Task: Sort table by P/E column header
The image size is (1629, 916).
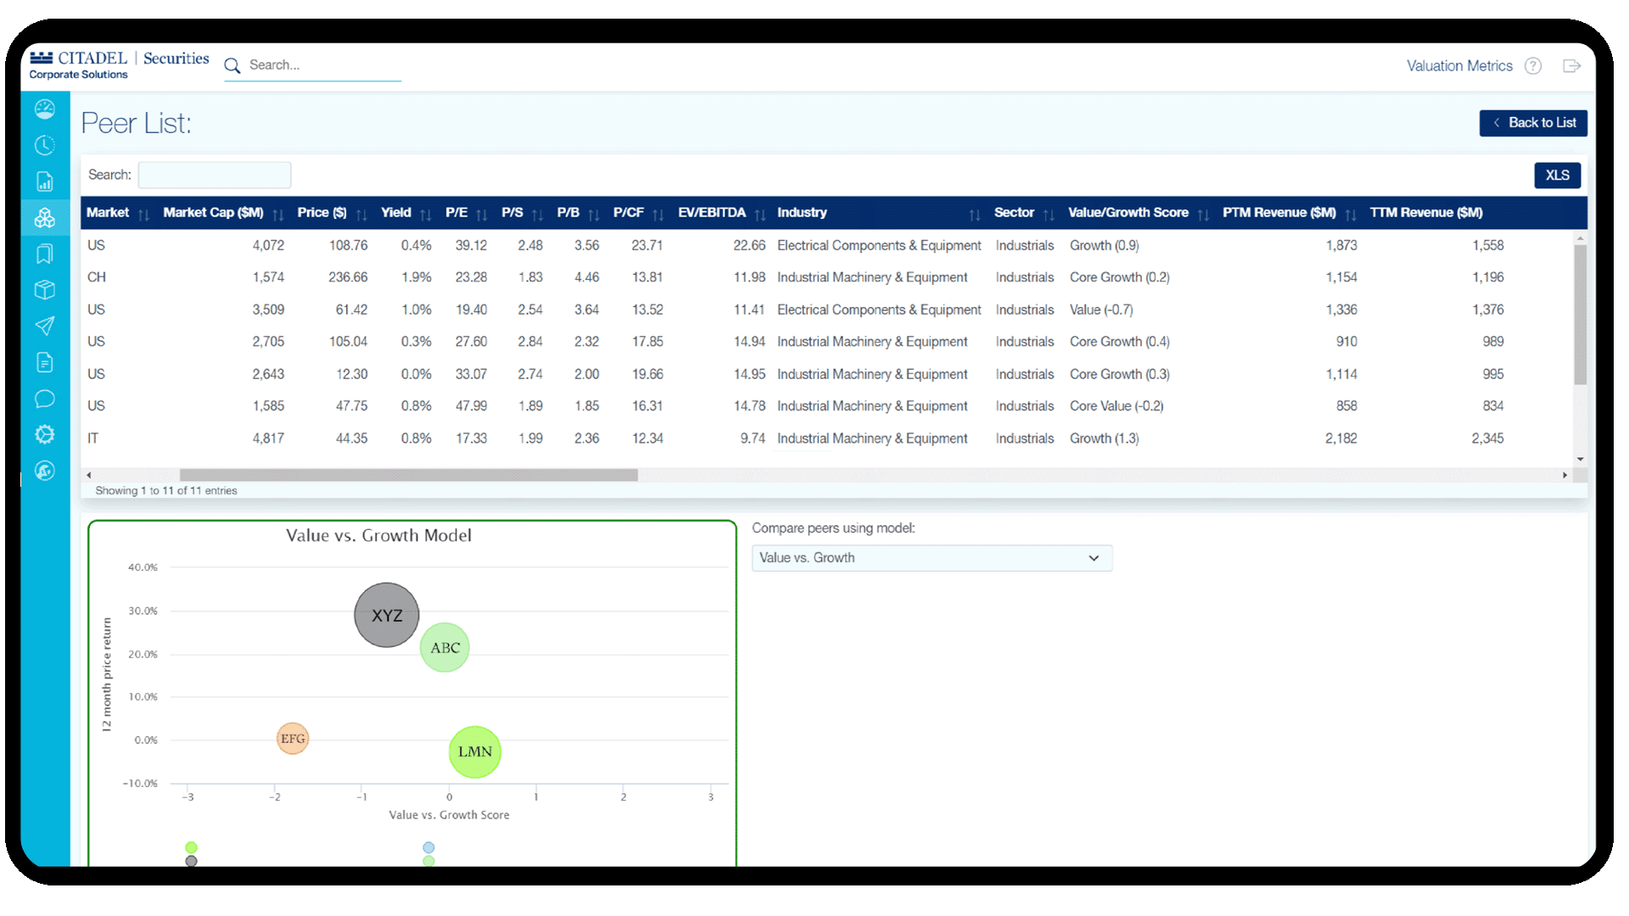Action: [456, 213]
